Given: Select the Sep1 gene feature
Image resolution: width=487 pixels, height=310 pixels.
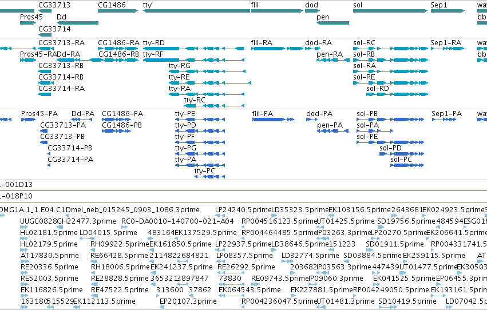Looking at the screenshot, I should [448, 11].
